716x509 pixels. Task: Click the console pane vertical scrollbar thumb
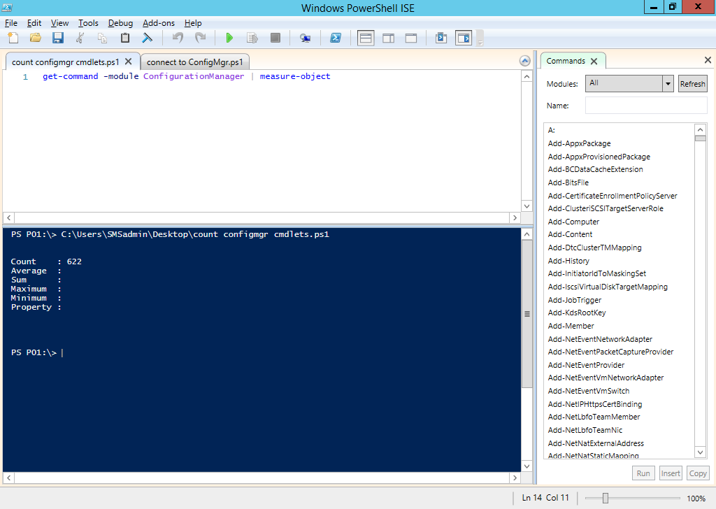pyautogui.click(x=527, y=314)
